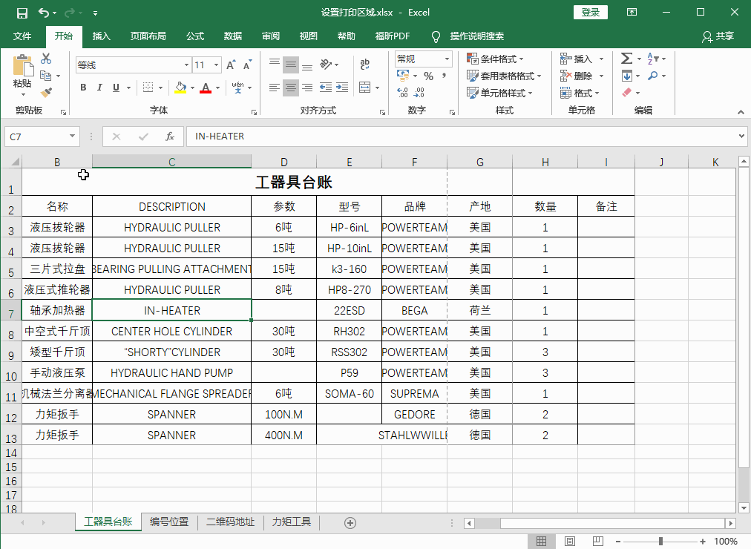Click the 登录 sign-in button
This screenshot has width=751, height=549.
[591, 13]
